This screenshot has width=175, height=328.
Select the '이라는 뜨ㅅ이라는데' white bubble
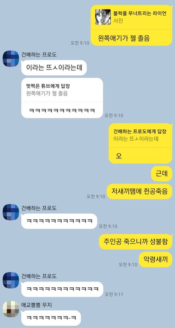[54, 68]
